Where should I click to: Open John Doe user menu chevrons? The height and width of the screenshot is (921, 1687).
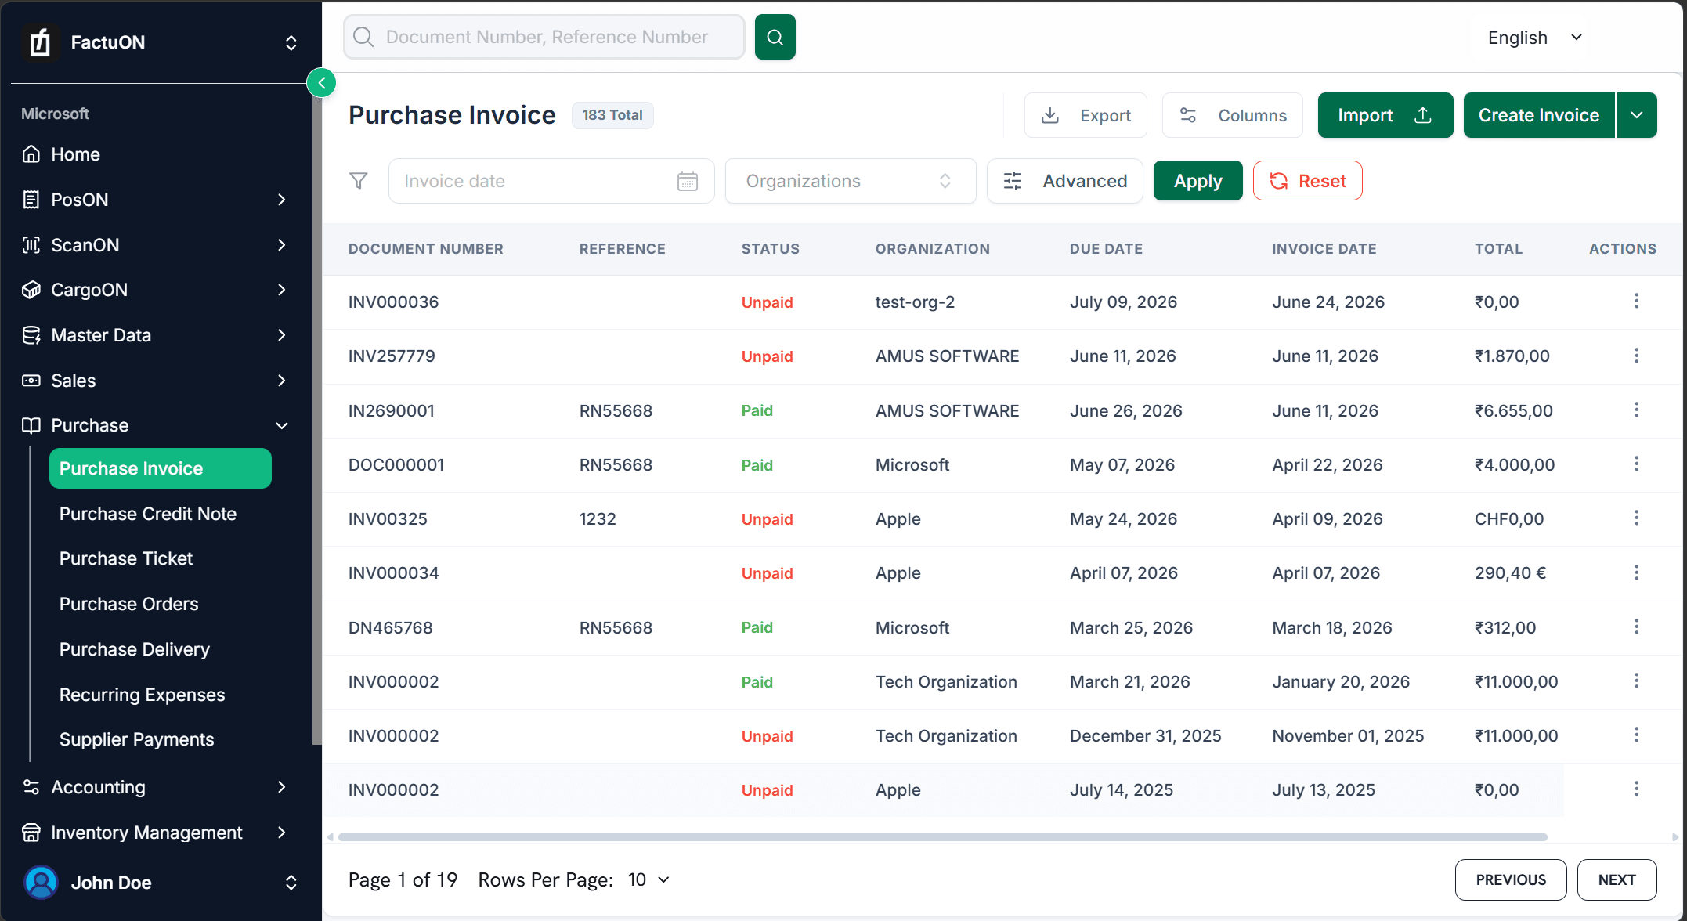291,883
